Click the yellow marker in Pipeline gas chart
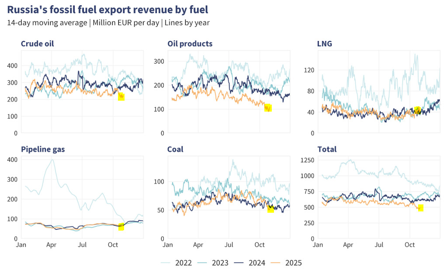 121,227
